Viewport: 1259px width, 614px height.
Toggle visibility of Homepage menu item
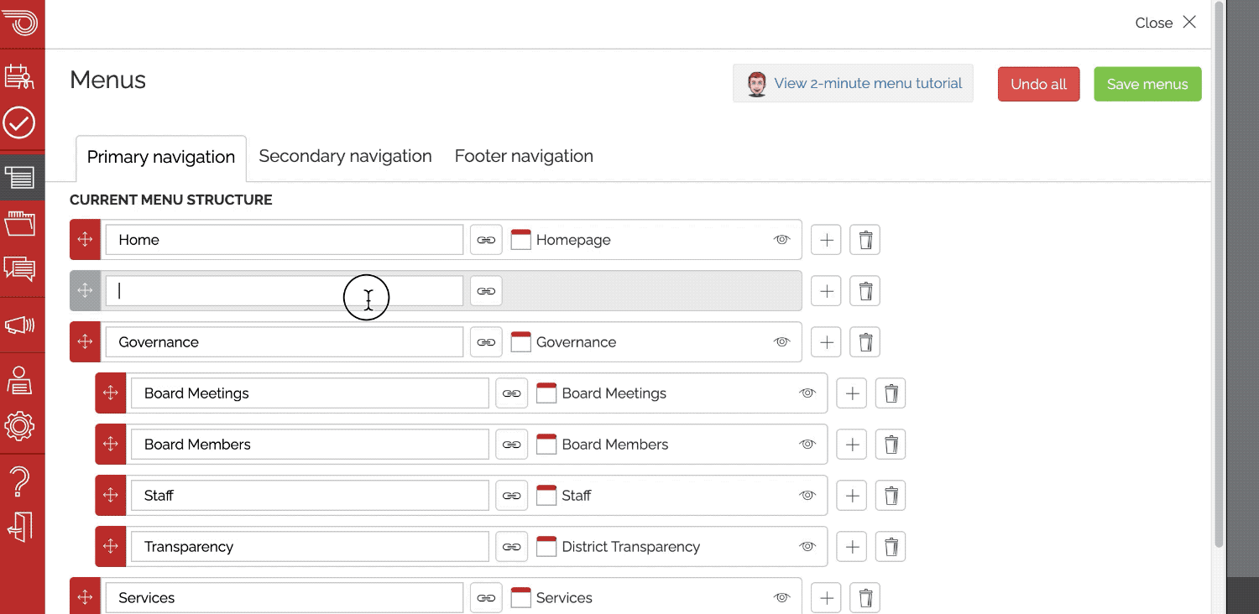click(782, 240)
